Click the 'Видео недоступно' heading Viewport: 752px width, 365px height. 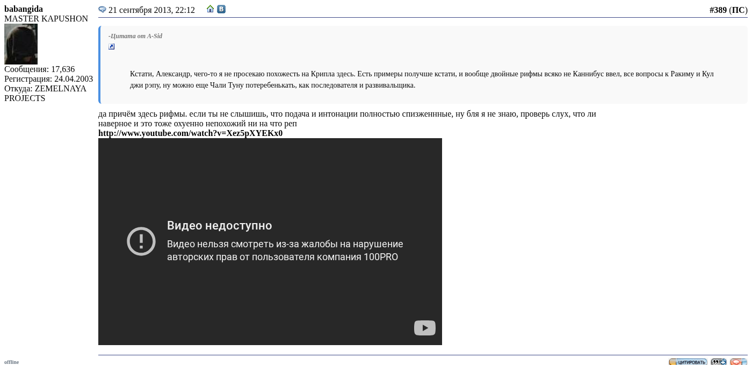tap(219, 226)
